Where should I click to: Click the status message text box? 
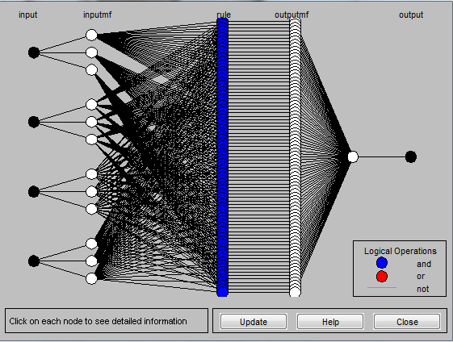(107, 321)
